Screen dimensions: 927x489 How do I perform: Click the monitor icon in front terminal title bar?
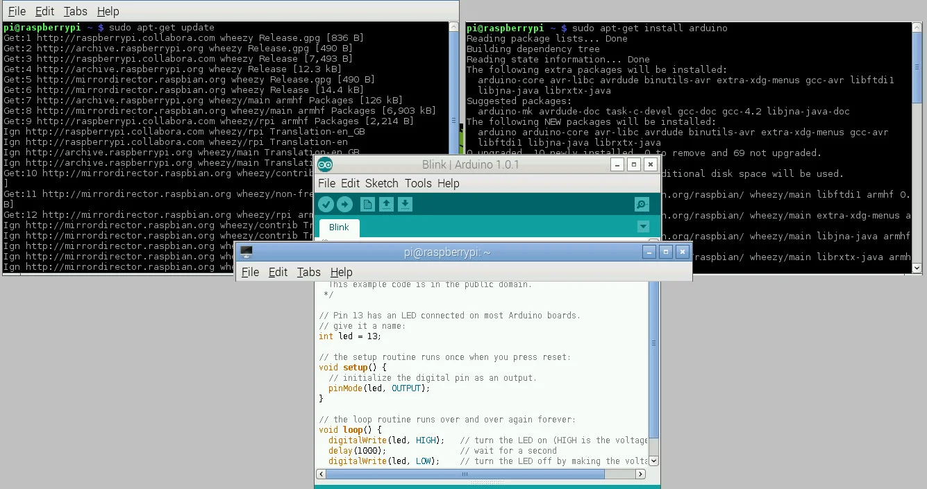(246, 252)
